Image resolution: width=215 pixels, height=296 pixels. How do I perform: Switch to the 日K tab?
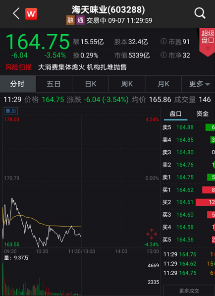pos(91,84)
